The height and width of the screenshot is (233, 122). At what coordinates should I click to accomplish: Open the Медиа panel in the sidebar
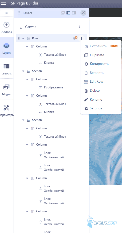click(x=6, y=90)
